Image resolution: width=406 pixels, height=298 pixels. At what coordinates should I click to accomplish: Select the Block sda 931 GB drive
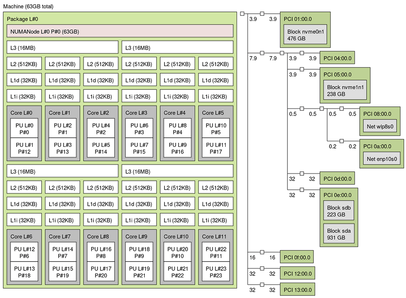pyautogui.click(x=339, y=232)
